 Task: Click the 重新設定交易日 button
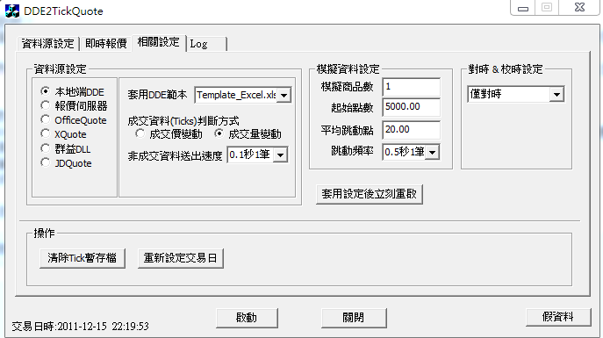coord(180,258)
